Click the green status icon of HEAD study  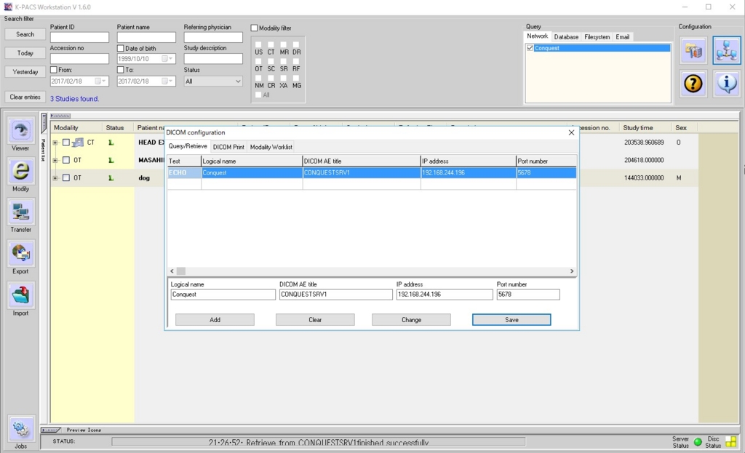[x=111, y=143]
